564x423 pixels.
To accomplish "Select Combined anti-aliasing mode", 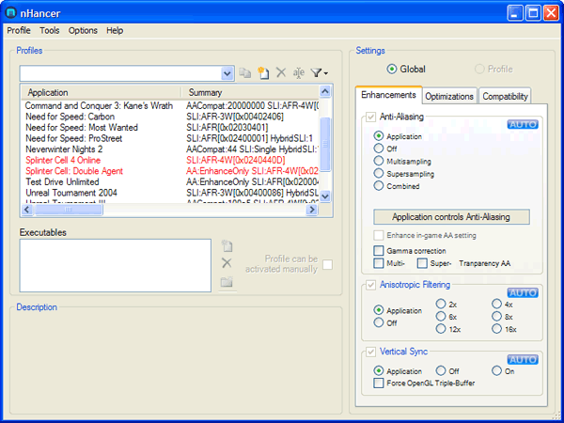I will [x=379, y=185].
